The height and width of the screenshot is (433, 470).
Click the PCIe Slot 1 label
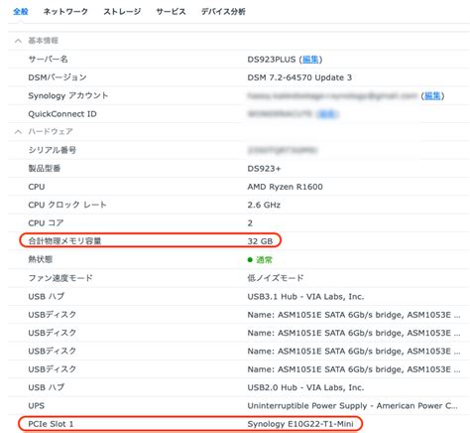click(x=51, y=424)
